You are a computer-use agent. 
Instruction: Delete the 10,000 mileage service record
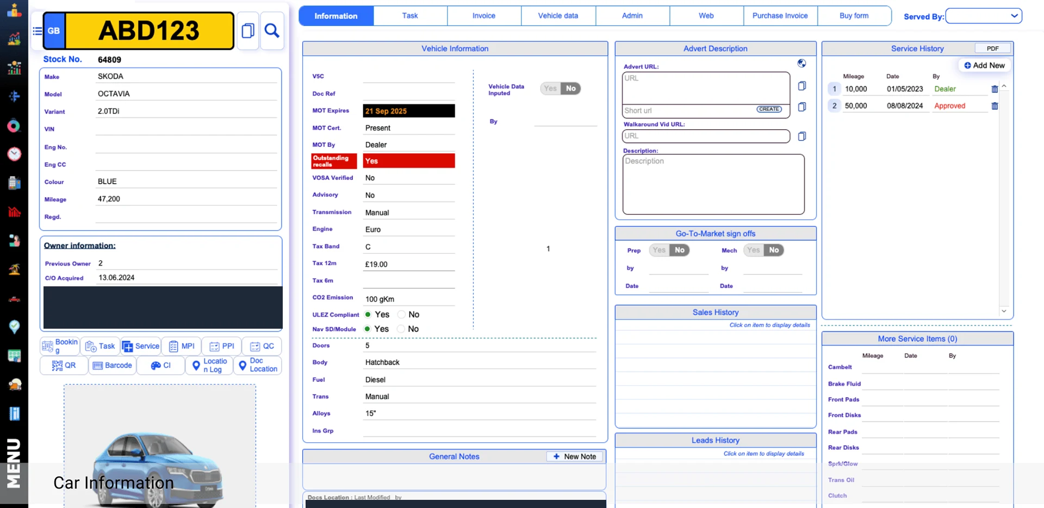[995, 89]
